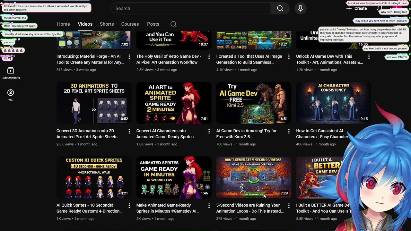Click '2.8K views • 3 weeks ago' text
The height and width of the screenshot is (231, 411).
click(157, 70)
